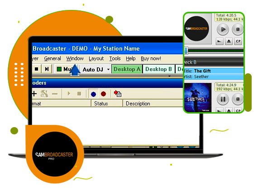This screenshot has height=190, width=258.
Task: Play the upper deck track
Action: 223,29
